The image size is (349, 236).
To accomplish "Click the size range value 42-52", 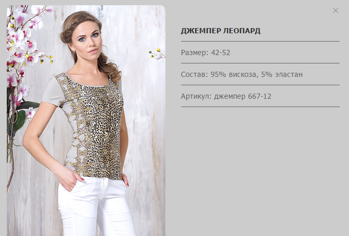I will coord(221,53).
